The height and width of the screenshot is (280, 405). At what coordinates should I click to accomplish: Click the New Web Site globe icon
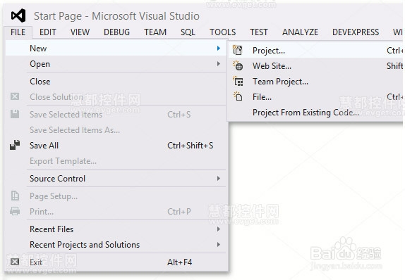tap(238, 65)
